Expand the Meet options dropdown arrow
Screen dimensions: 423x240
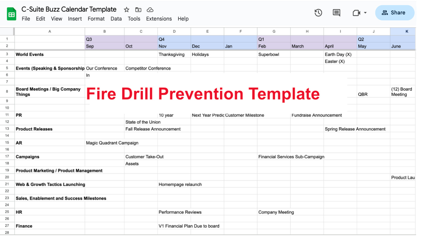364,13
